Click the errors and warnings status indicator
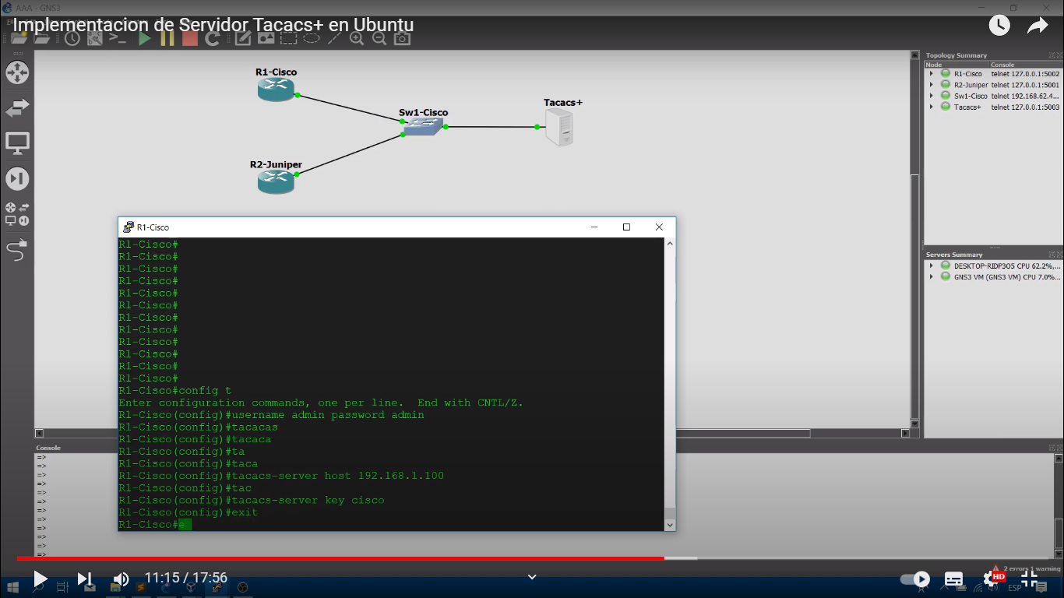The height and width of the screenshot is (598, 1064). pos(1026,568)
